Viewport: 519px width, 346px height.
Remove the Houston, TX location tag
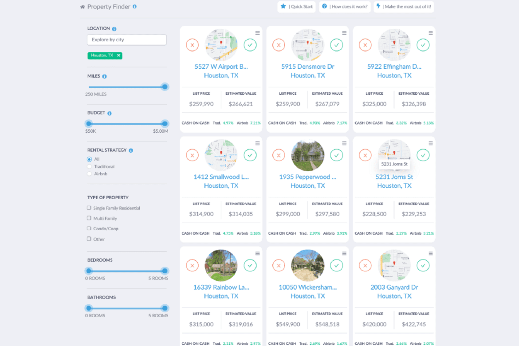[118, 55]
